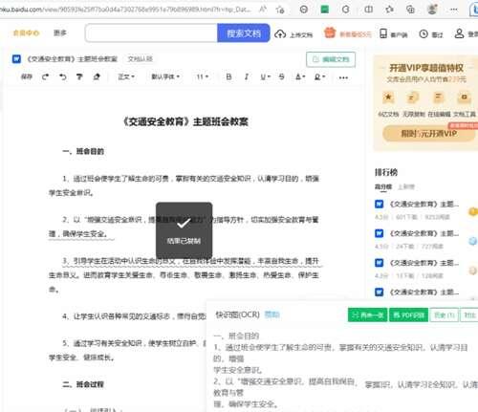Select the format painter icon
The height and width of the screenshot is (412, 478).
click(x=79, y=76)
